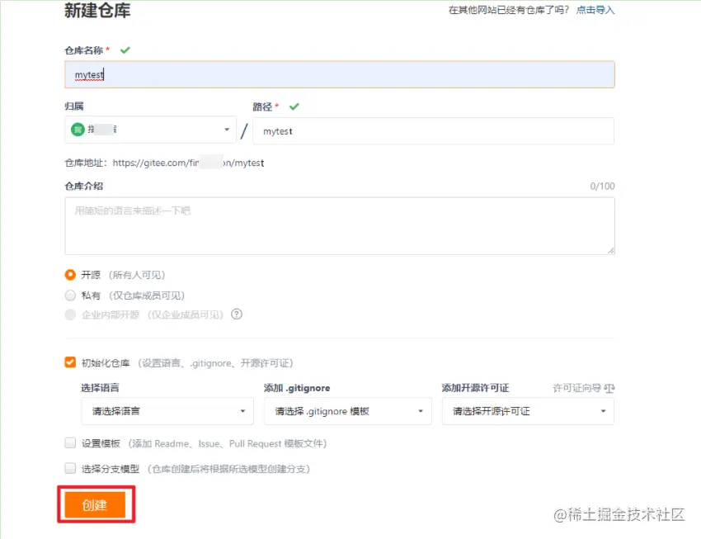Click the help icon beside 企业内部开源
Screen dimensions: 701x539
(237, 314)
